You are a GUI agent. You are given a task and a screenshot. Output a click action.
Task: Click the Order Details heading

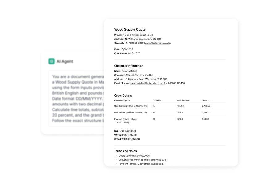[123, 96]
